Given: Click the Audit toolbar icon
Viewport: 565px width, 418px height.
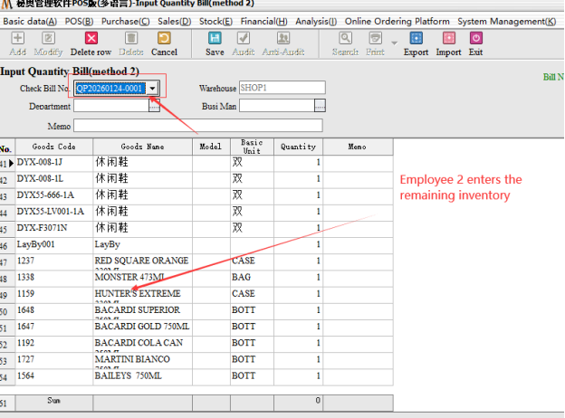Looking at the screenshot, I should (x=243, y=38).
